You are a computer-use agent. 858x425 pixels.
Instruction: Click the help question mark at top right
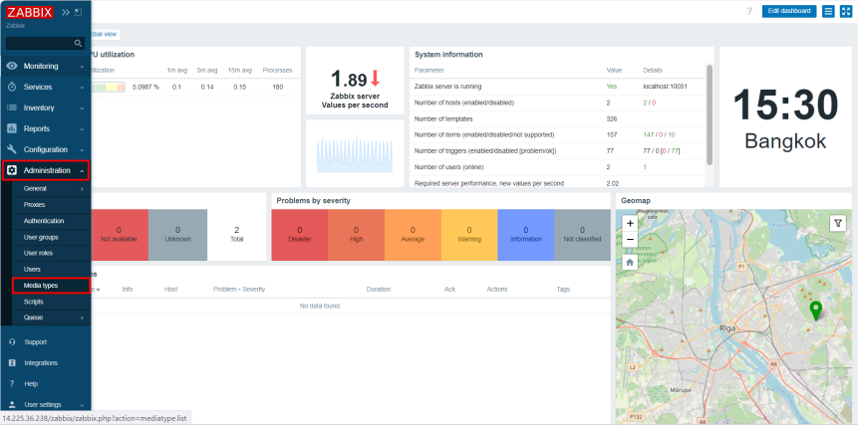point(749,11)
